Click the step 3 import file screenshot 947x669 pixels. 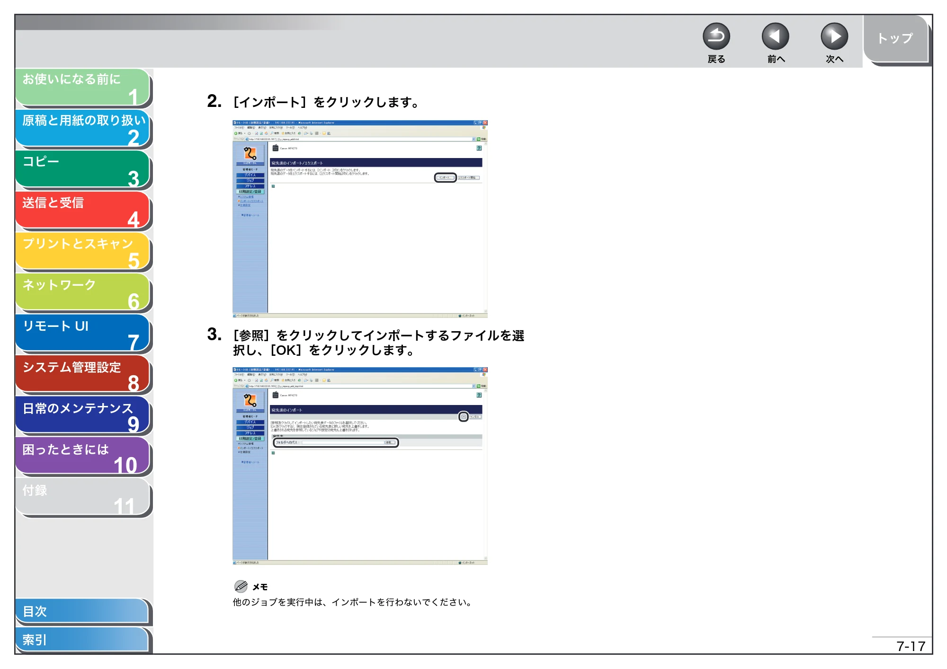point(360,466)
